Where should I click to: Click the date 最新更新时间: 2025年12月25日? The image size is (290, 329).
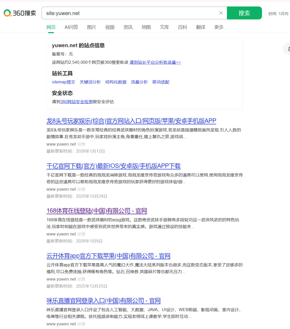coord(77,286)
